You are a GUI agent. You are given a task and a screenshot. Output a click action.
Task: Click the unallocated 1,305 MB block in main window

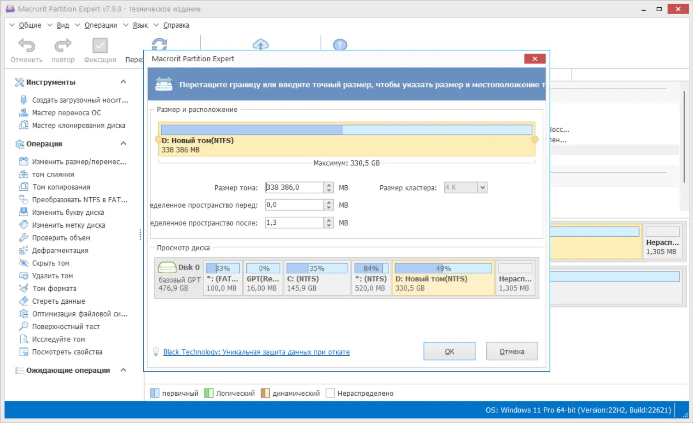pos(662,241)
